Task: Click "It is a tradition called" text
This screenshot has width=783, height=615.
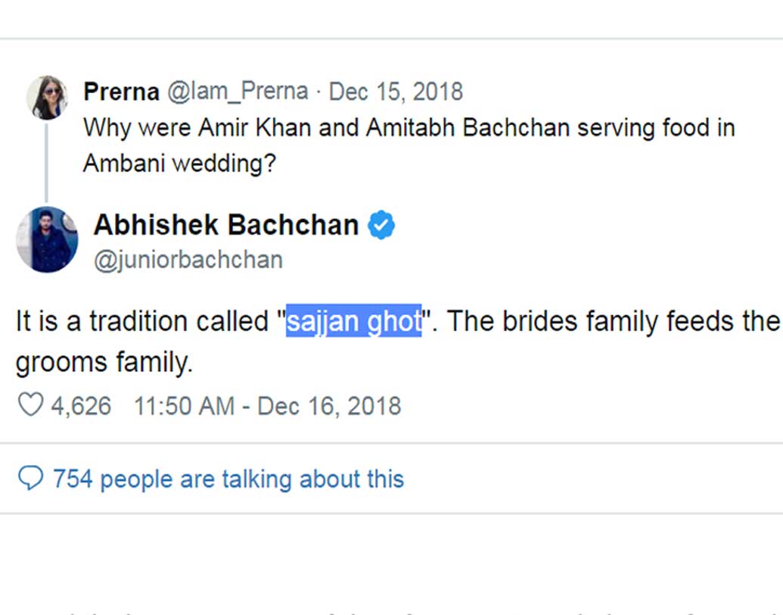Action: (x=141, y=322)
